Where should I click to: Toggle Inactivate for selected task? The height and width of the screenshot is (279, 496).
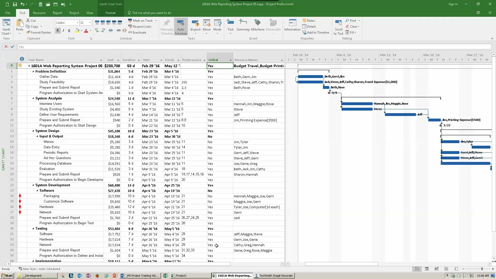(x=137, y=33)
